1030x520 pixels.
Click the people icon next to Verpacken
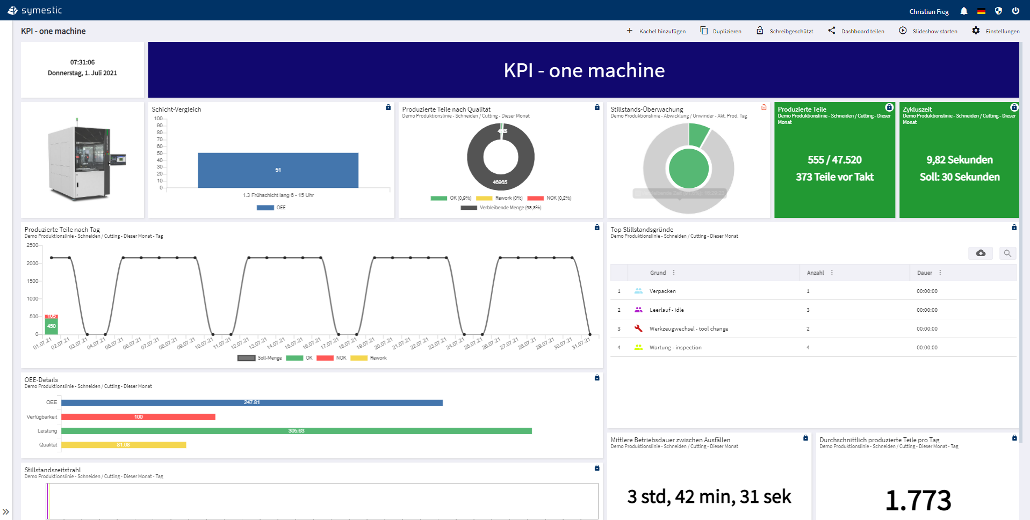pos(638,291)
